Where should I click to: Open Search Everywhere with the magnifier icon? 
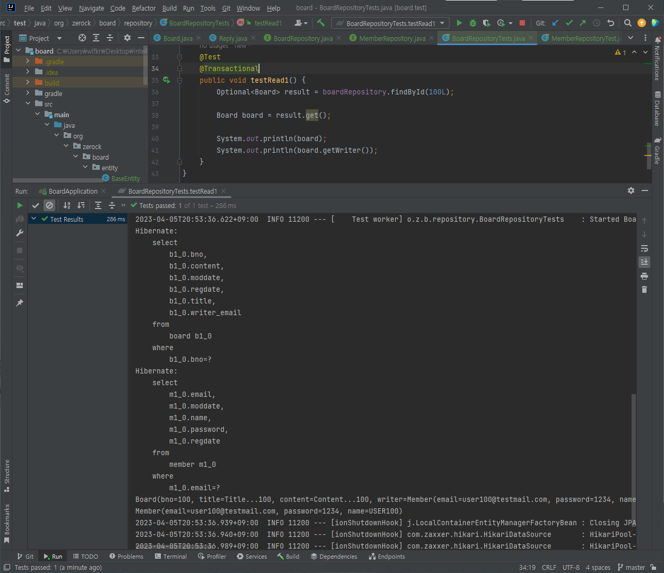(628, 23)
